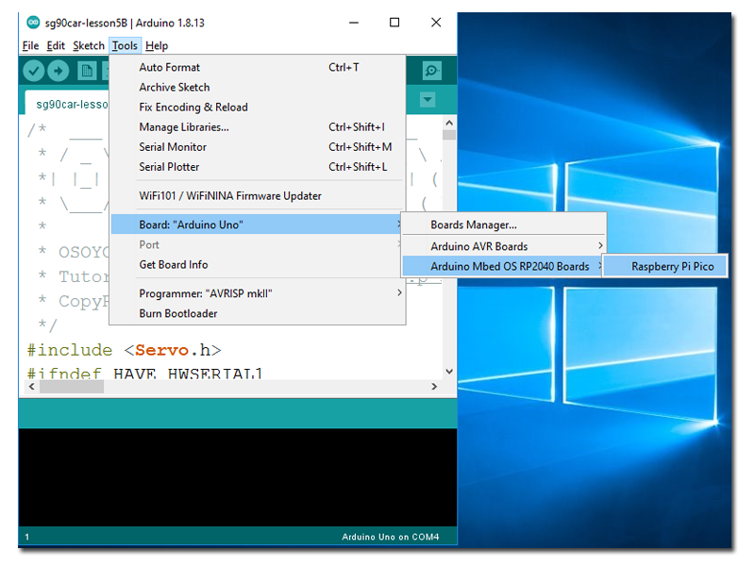Expand the Programmer "AVRISP mkII" submenu
The width and height of the screenshot is (755, 566).
coord(257,293)
